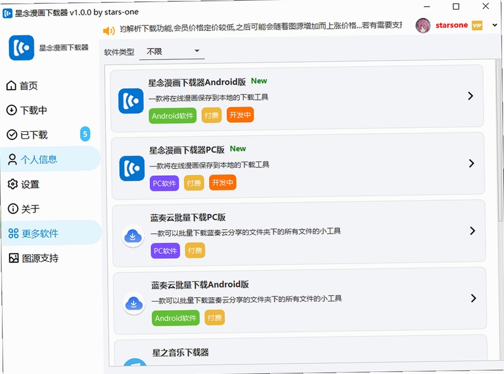Expand the 蓝奏云批量下载PC版 chevron
Screen dimensions: 504x374
(472, 230)
